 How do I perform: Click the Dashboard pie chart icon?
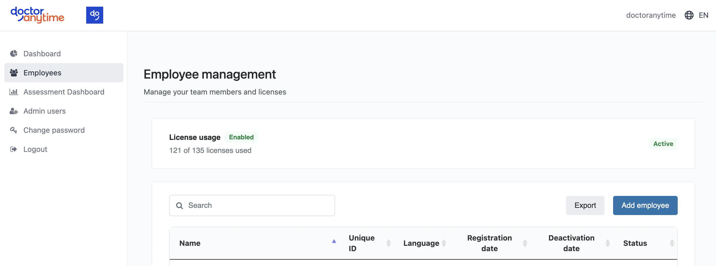point(14,54)
